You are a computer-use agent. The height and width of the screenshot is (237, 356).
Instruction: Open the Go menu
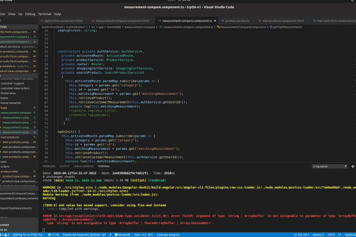pos(20,14)
